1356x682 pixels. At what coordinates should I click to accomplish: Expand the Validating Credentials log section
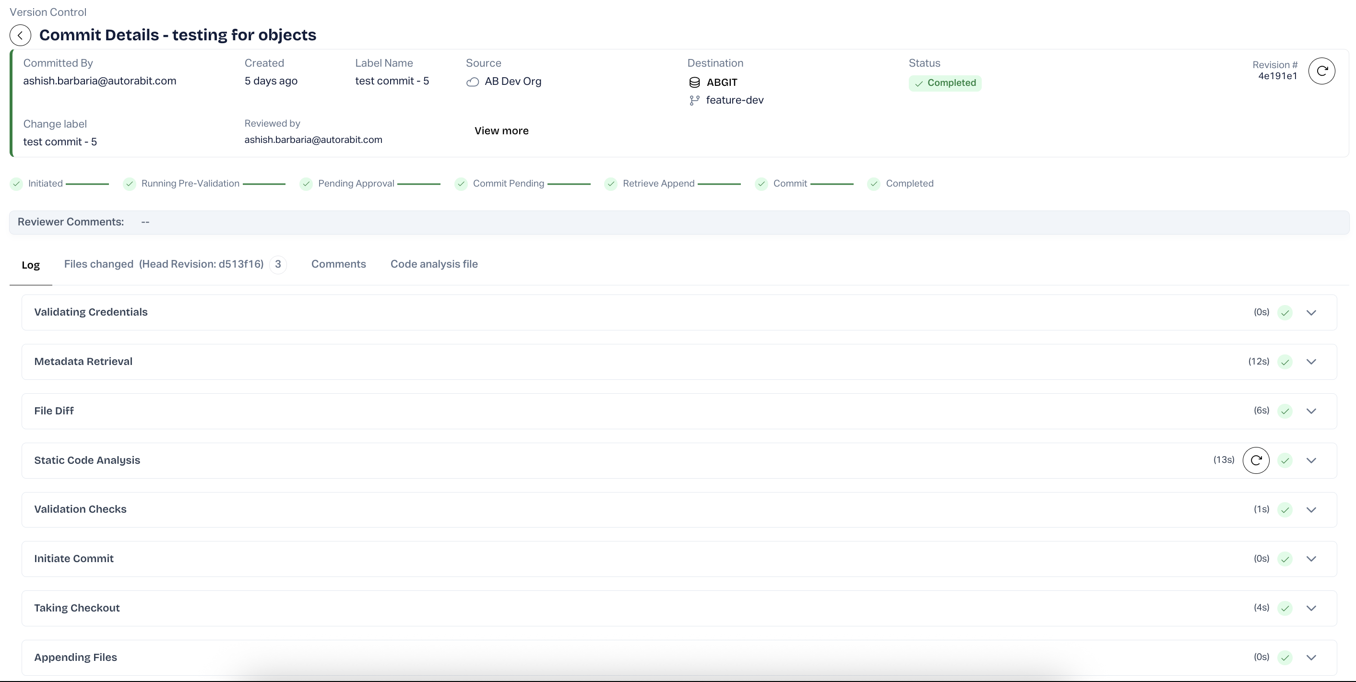[1311, 313]
